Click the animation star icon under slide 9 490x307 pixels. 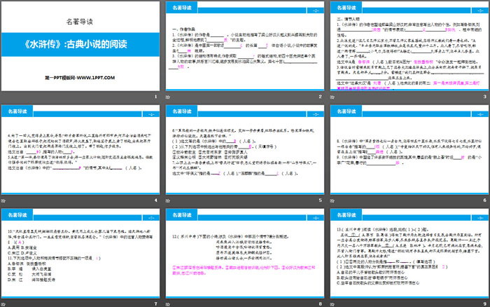click(x=332, y=304)
